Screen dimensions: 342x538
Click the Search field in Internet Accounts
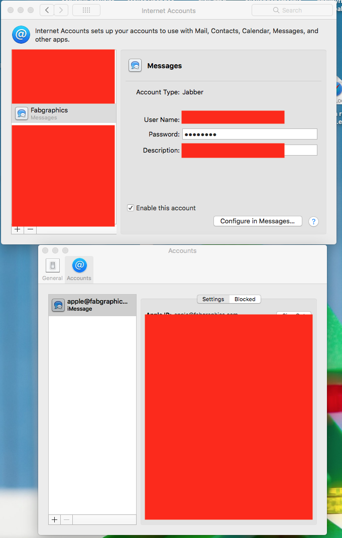click(x=292, y=11)
